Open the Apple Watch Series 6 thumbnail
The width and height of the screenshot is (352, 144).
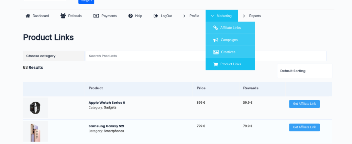point(35,108)
